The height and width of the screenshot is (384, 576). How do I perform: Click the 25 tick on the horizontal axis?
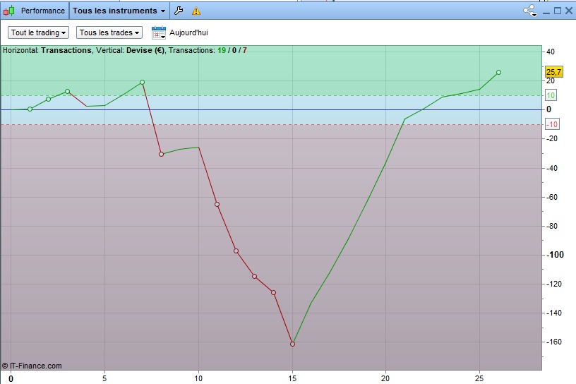coord(479,378)
